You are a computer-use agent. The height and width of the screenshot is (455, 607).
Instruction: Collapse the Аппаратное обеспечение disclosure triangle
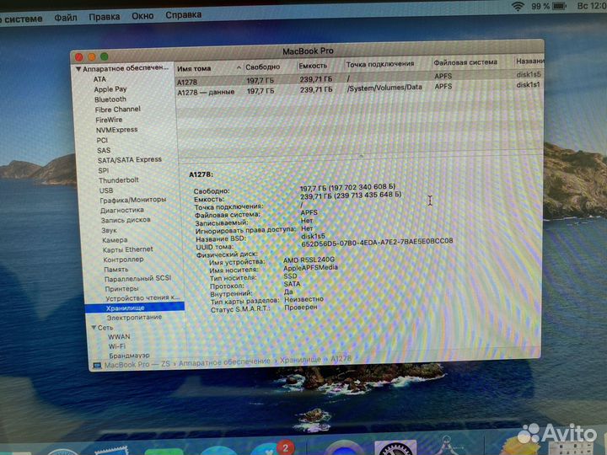(x=78, y=69)
